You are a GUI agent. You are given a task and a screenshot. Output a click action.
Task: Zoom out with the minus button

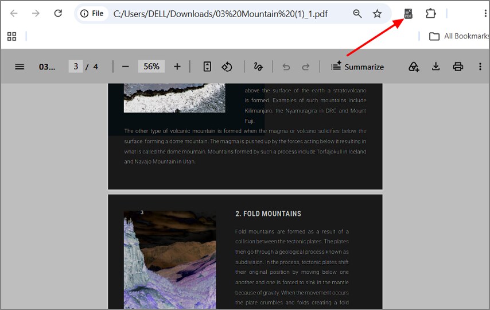(126, 67)
